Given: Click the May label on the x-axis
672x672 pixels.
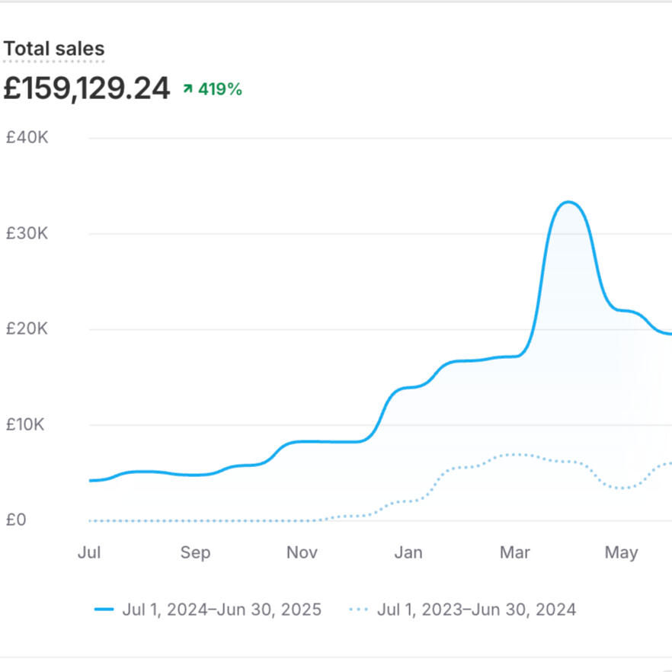Looking at the screenshot, I should click(621, 552).
